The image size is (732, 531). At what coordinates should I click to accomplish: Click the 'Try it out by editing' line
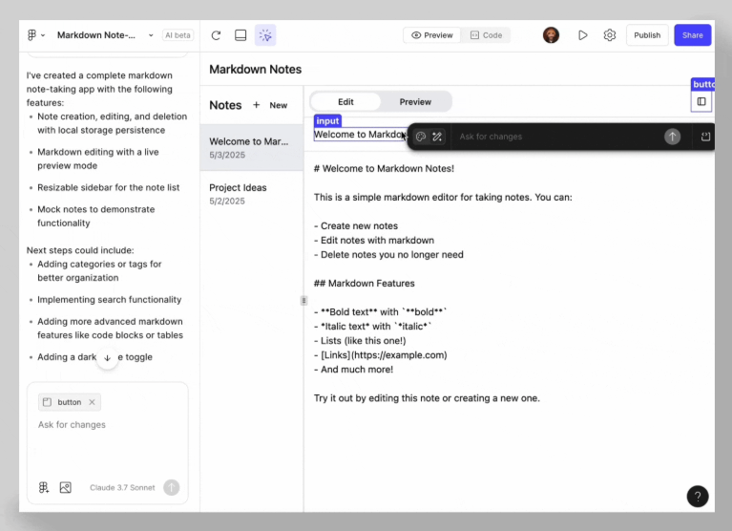coord(427,398)
